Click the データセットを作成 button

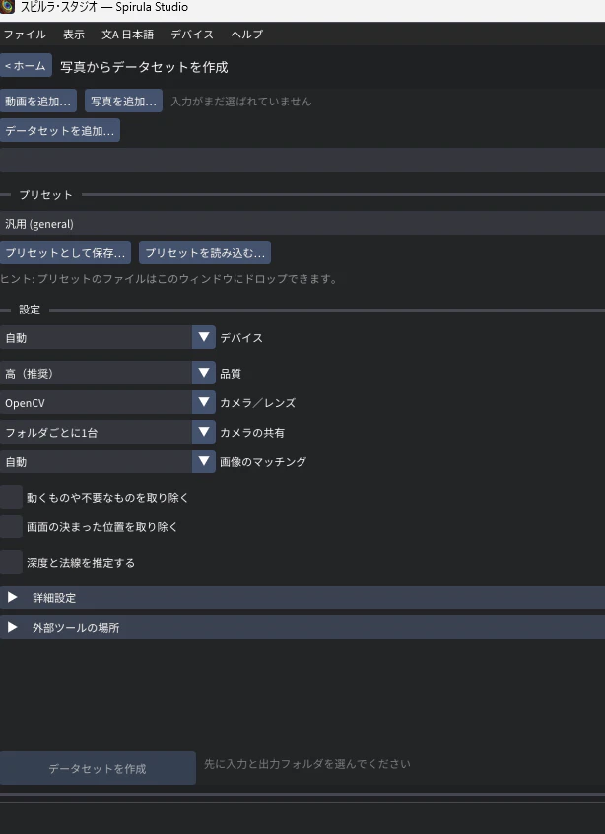[x=98, y=768]
